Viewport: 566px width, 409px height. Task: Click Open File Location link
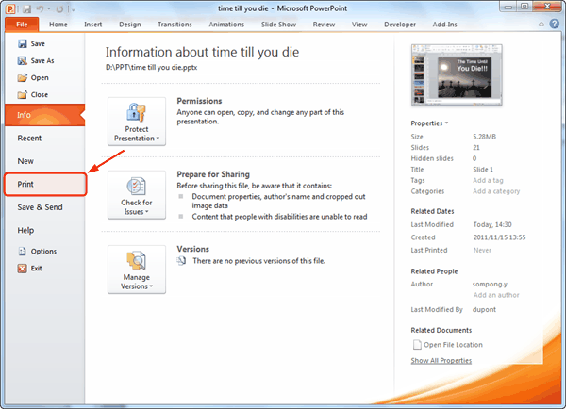click(453, 345)
